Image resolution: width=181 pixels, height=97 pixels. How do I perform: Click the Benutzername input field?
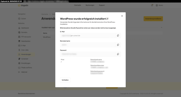[x=88, y=45]
